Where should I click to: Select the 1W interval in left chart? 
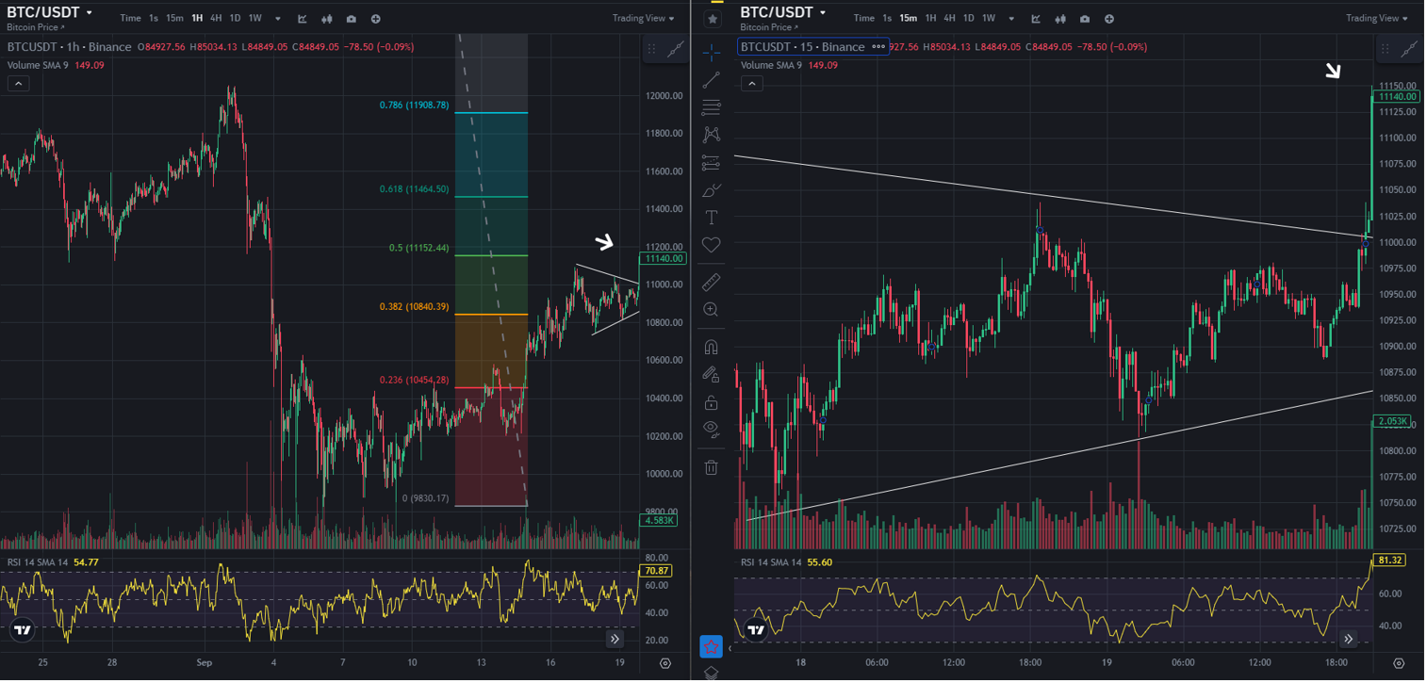254,19
